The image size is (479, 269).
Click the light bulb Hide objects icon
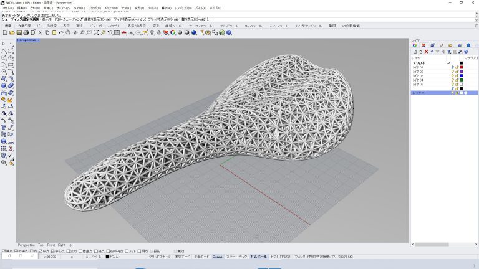click(x=152, y=32)
